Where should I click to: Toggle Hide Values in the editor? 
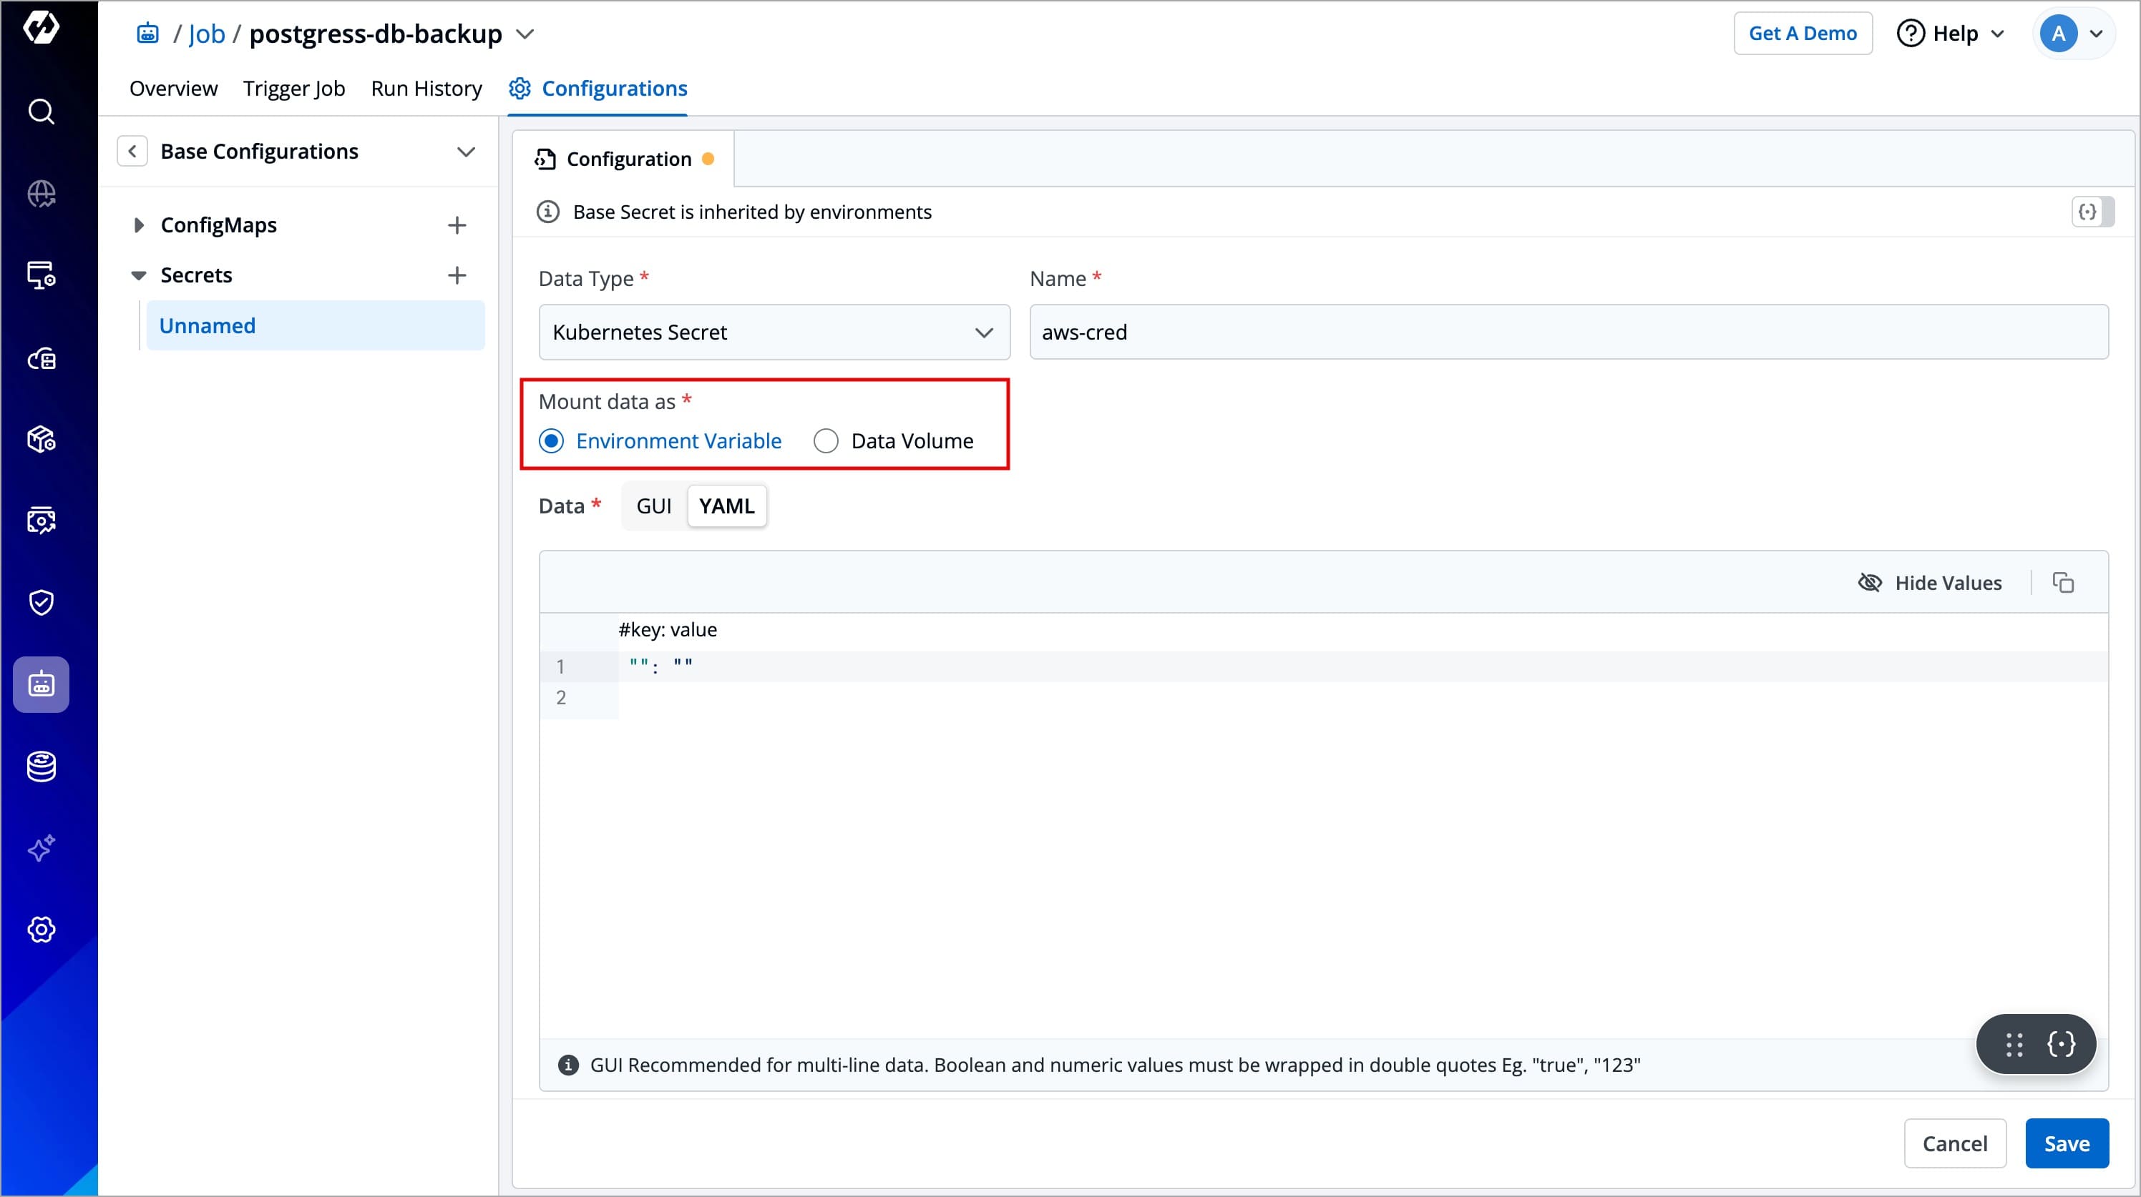click(x=1930, y=583)
